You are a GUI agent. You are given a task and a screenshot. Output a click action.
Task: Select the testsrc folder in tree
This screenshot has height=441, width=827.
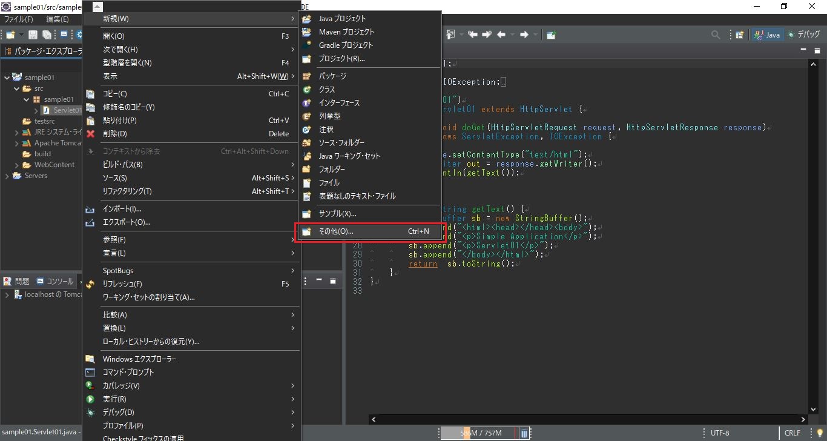pyautogui.click(x=39, y=121)
